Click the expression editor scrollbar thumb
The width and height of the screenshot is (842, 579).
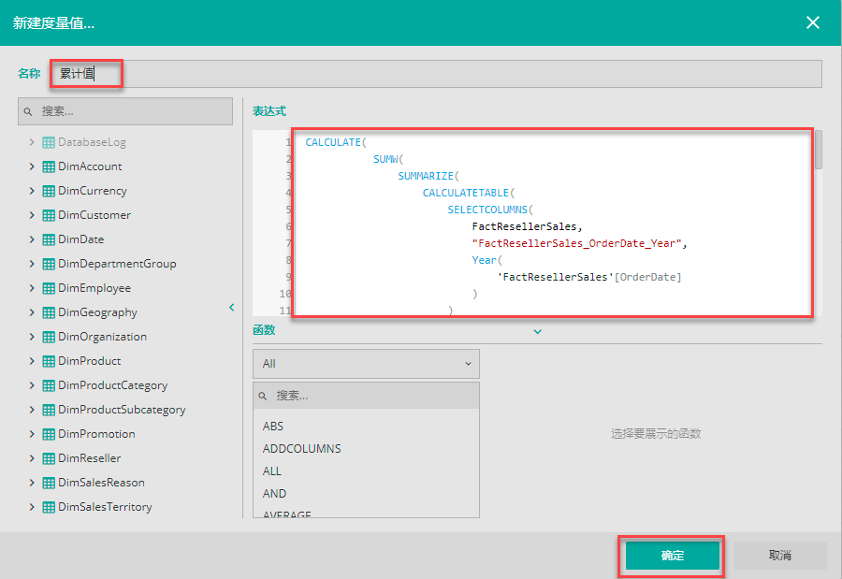pos(819,150)
